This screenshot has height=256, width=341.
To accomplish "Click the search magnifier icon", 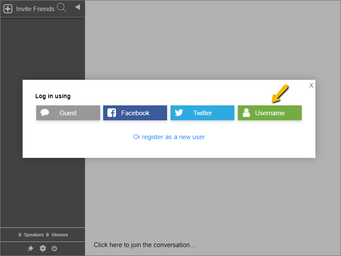I will pyautogui.click(x=61, y=8).
